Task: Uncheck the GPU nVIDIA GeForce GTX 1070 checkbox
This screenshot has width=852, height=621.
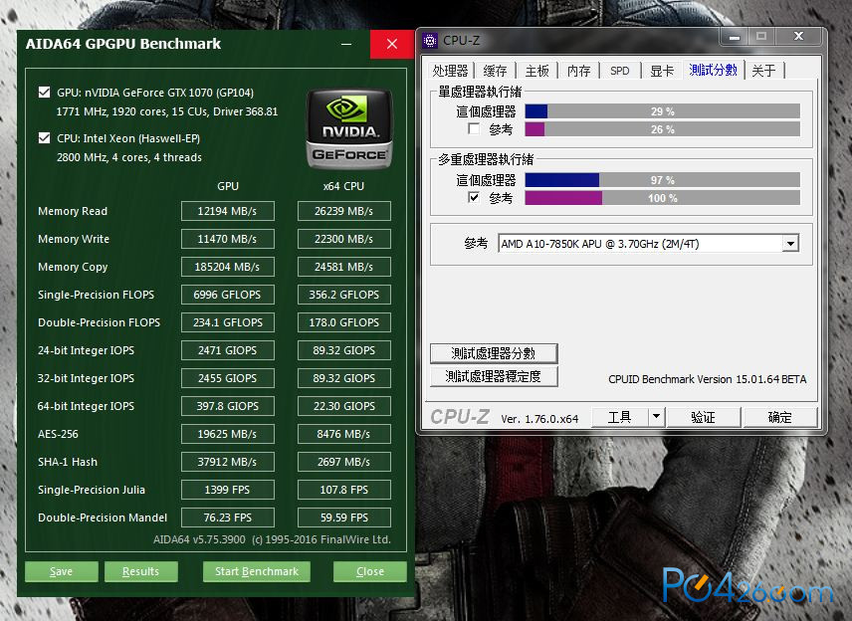Action: click(45, 93)
